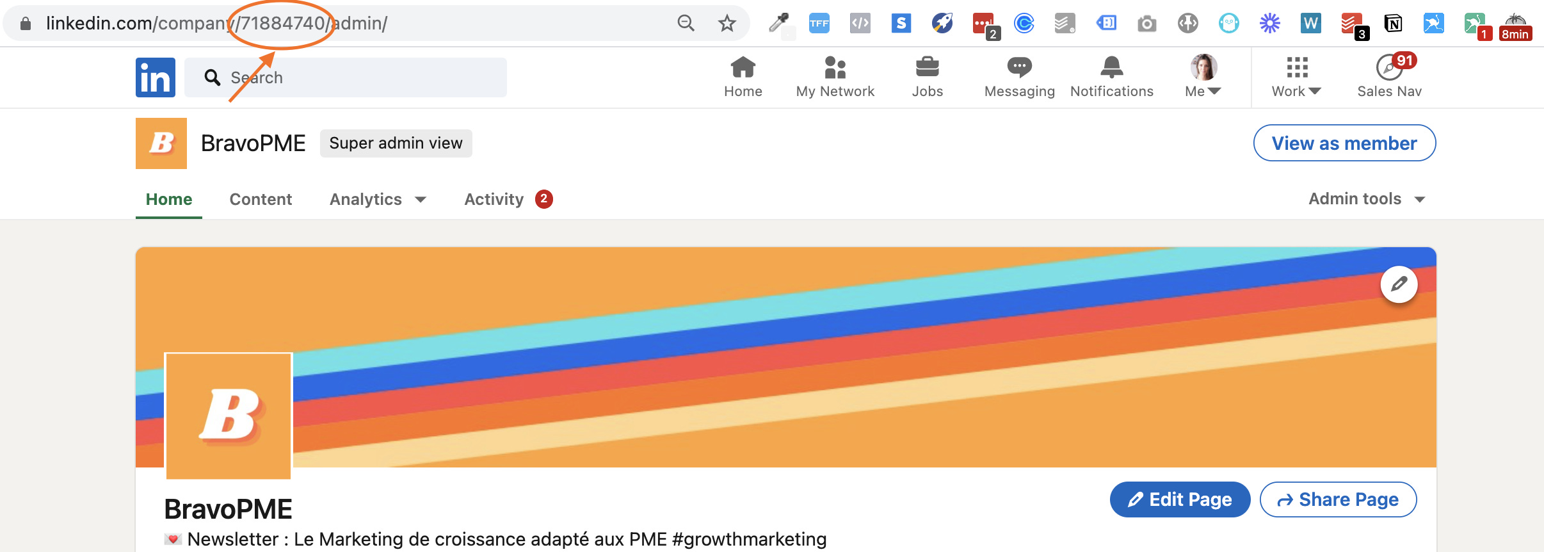
Task: Select the Home page tab
Action: pyautogui.click(x=169, y=199)
